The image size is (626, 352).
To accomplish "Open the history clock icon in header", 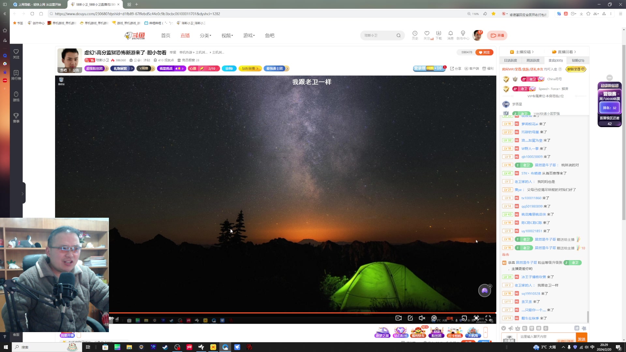I will click(415, 34).
